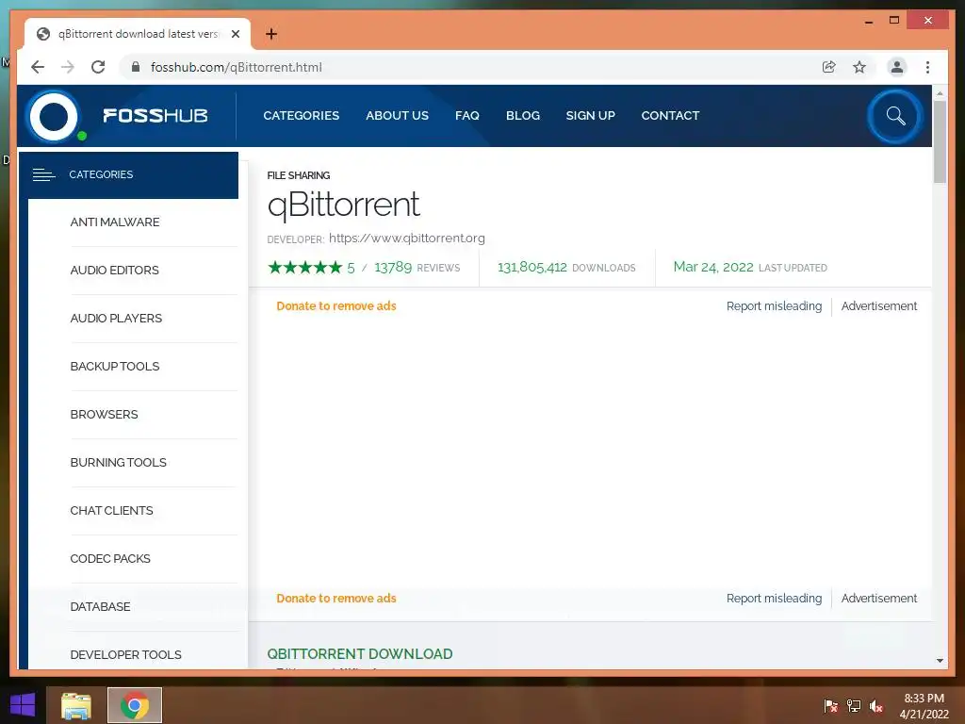Image resolution: width=965 pixels, height=724 pixels.
Task: Click the 131,805,412 DOWNLOADS count
Action: click(x=566, y=267)
